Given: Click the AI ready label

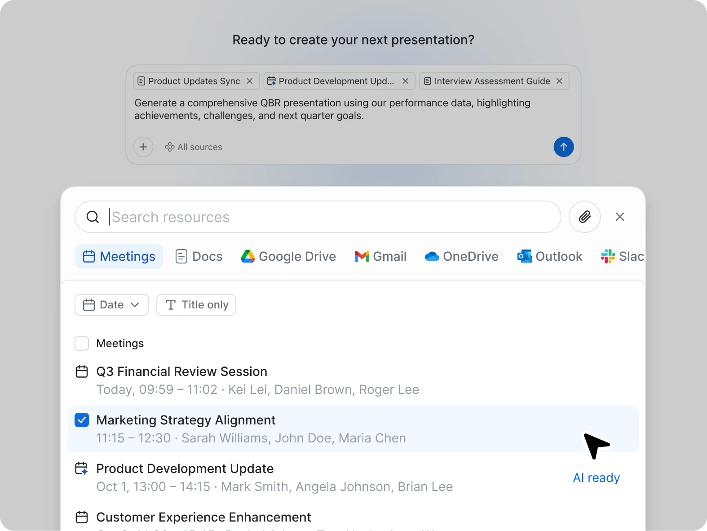Looking at the screenshot, I should click(597, 477).
